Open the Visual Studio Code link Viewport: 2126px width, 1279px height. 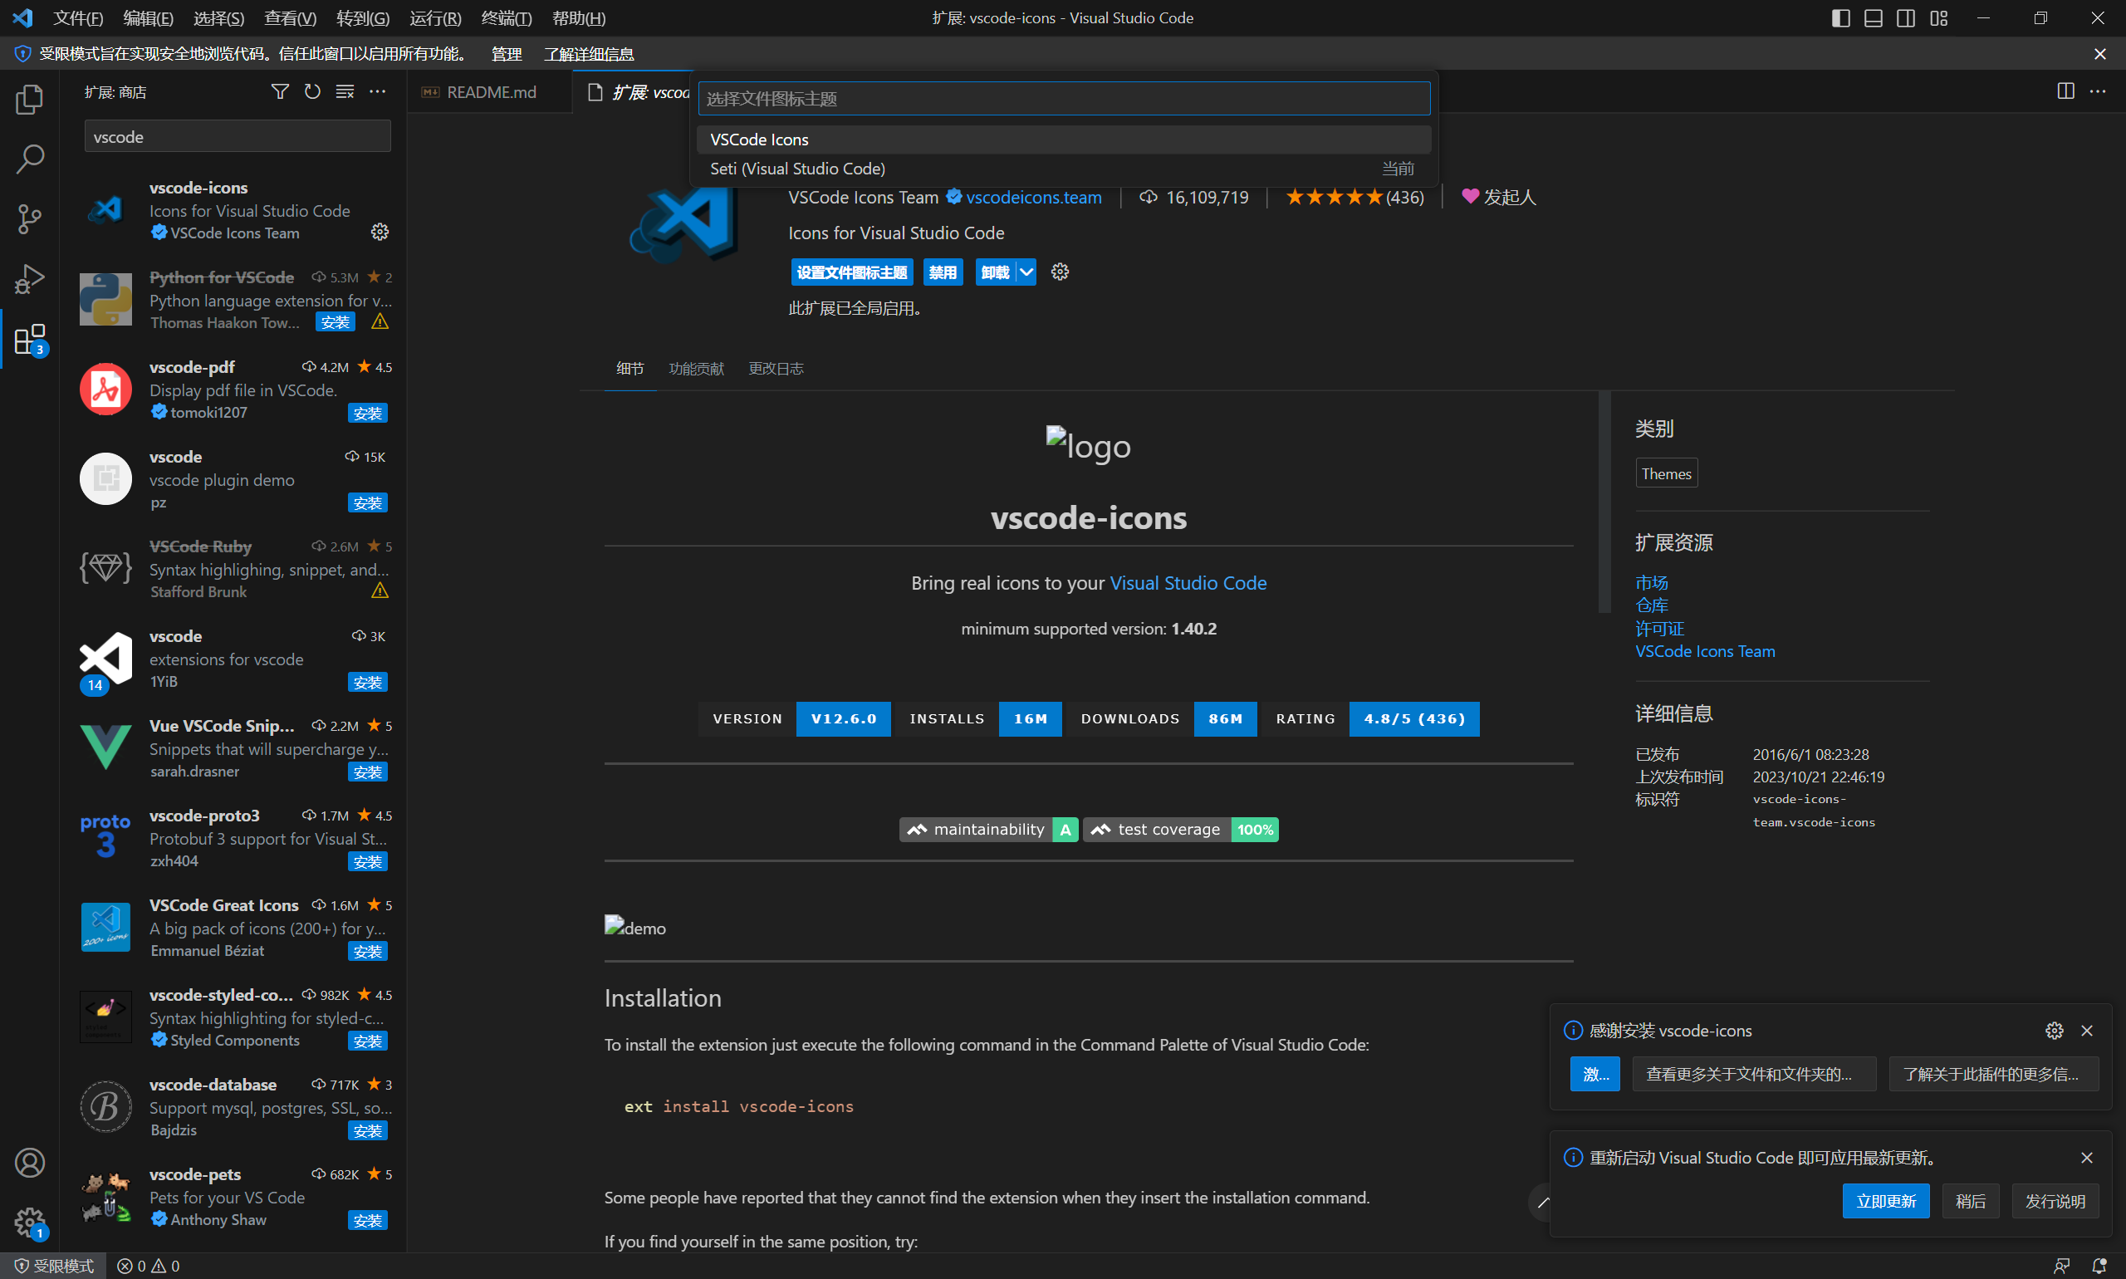[x=1188, y=584]
